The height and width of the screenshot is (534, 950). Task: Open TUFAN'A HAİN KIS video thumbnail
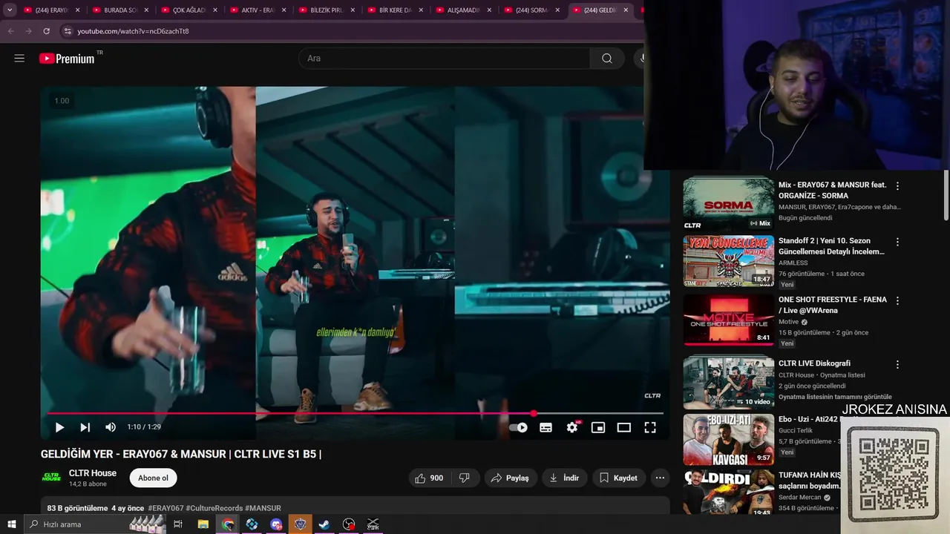pos(728,493)
